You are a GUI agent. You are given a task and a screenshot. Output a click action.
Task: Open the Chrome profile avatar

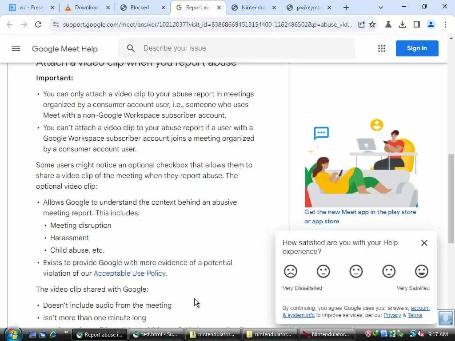click(x=431, y=25)
